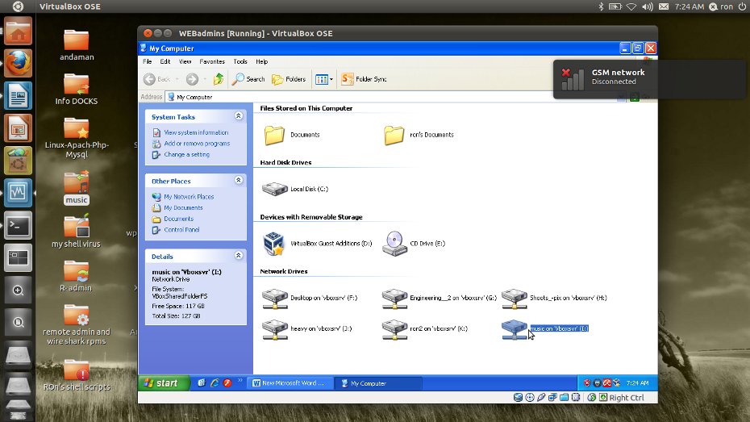Toggle the Folders pane button
This screenshot has width=750, height=422.
coord(289,79)
